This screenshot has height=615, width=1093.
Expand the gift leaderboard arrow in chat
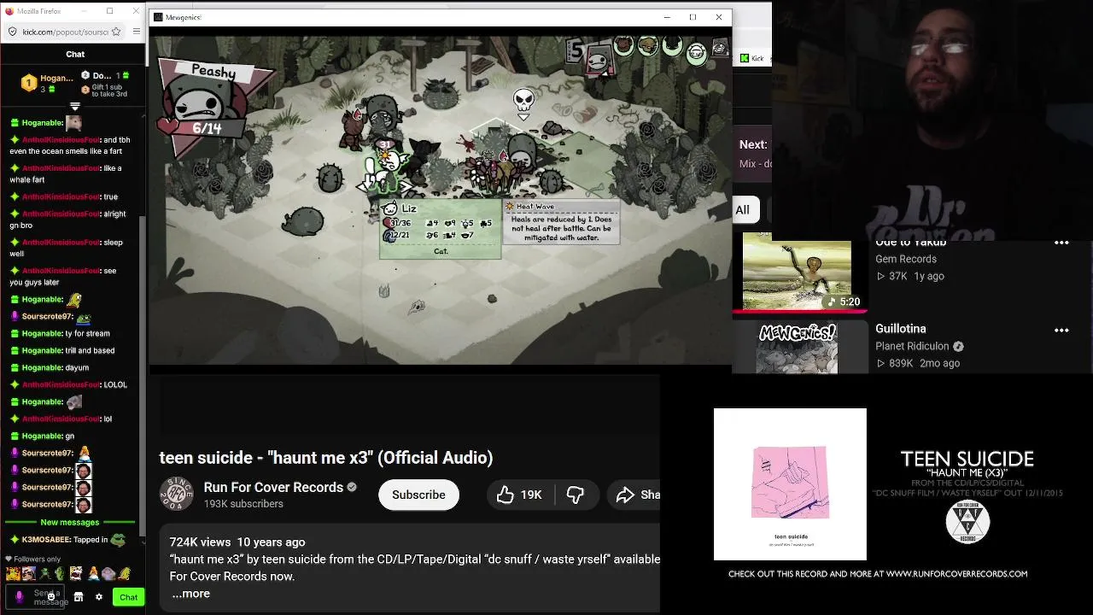(75, 106)
